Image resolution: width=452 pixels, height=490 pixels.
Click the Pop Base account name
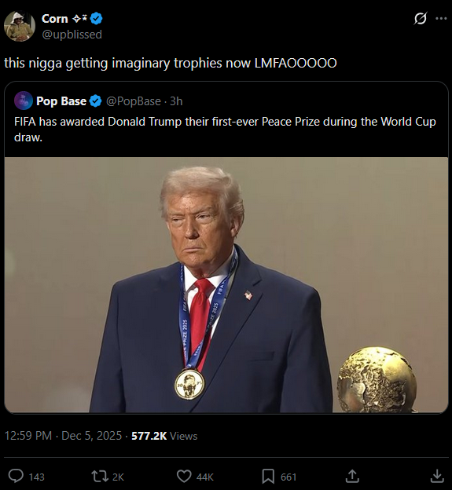[x=61, y=101]
